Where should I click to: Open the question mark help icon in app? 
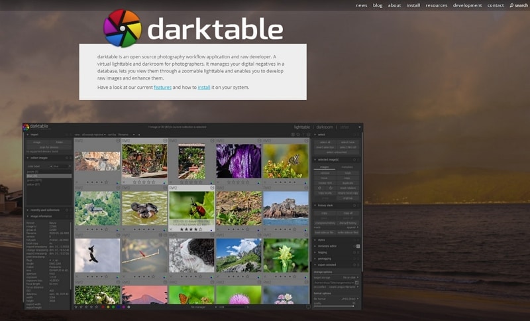tap(303, 135)
